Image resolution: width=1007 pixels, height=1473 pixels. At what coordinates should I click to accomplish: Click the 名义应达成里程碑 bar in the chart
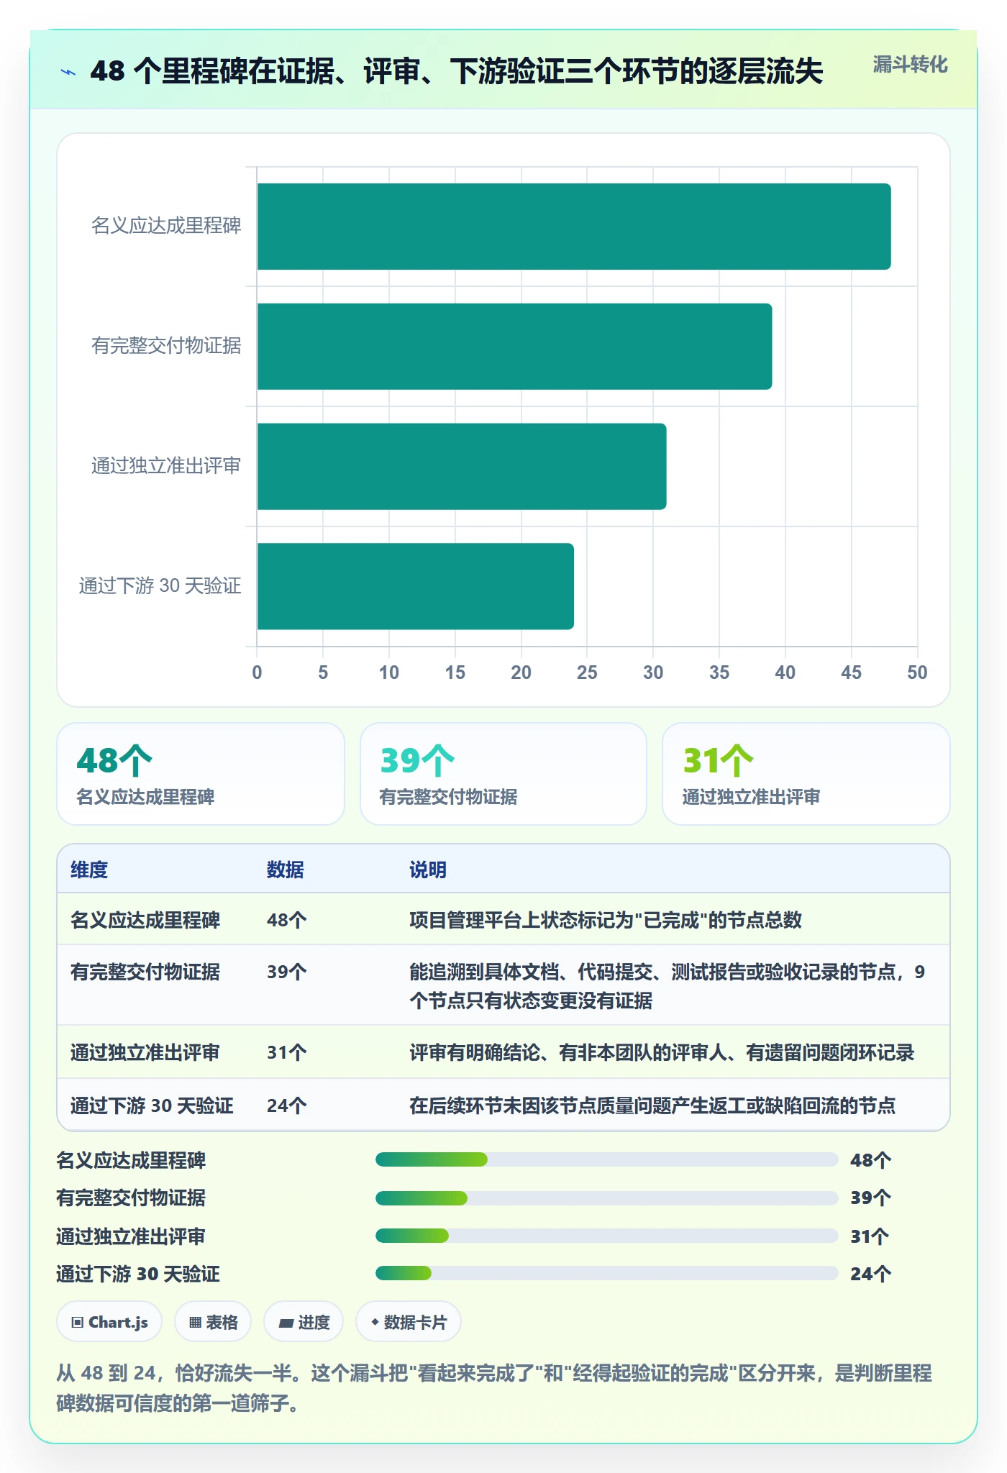click(x=574, y=227)
